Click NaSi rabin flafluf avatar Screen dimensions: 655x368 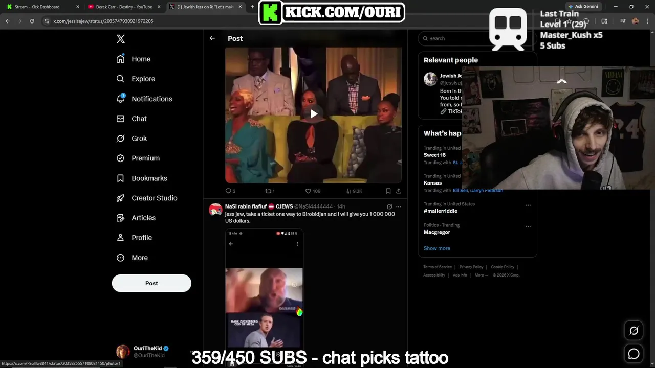click(216, 211)
